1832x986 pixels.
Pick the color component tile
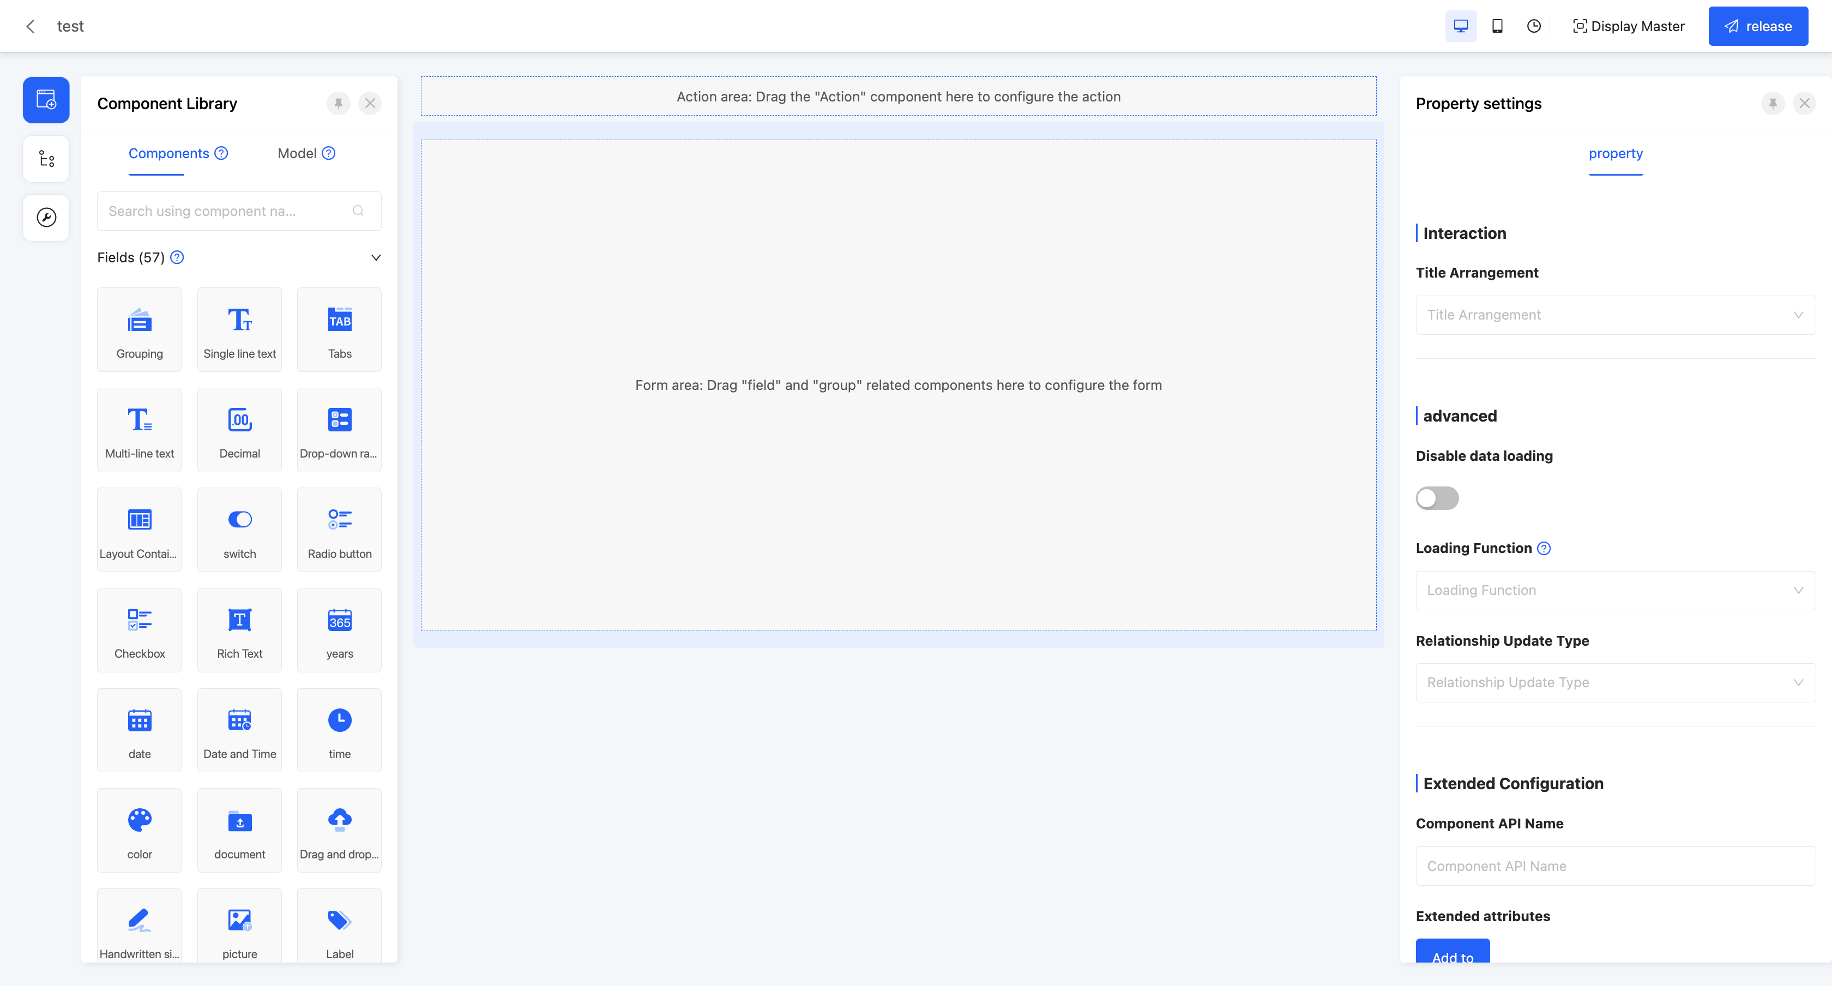pyautogui.click(x=140, y=829)
